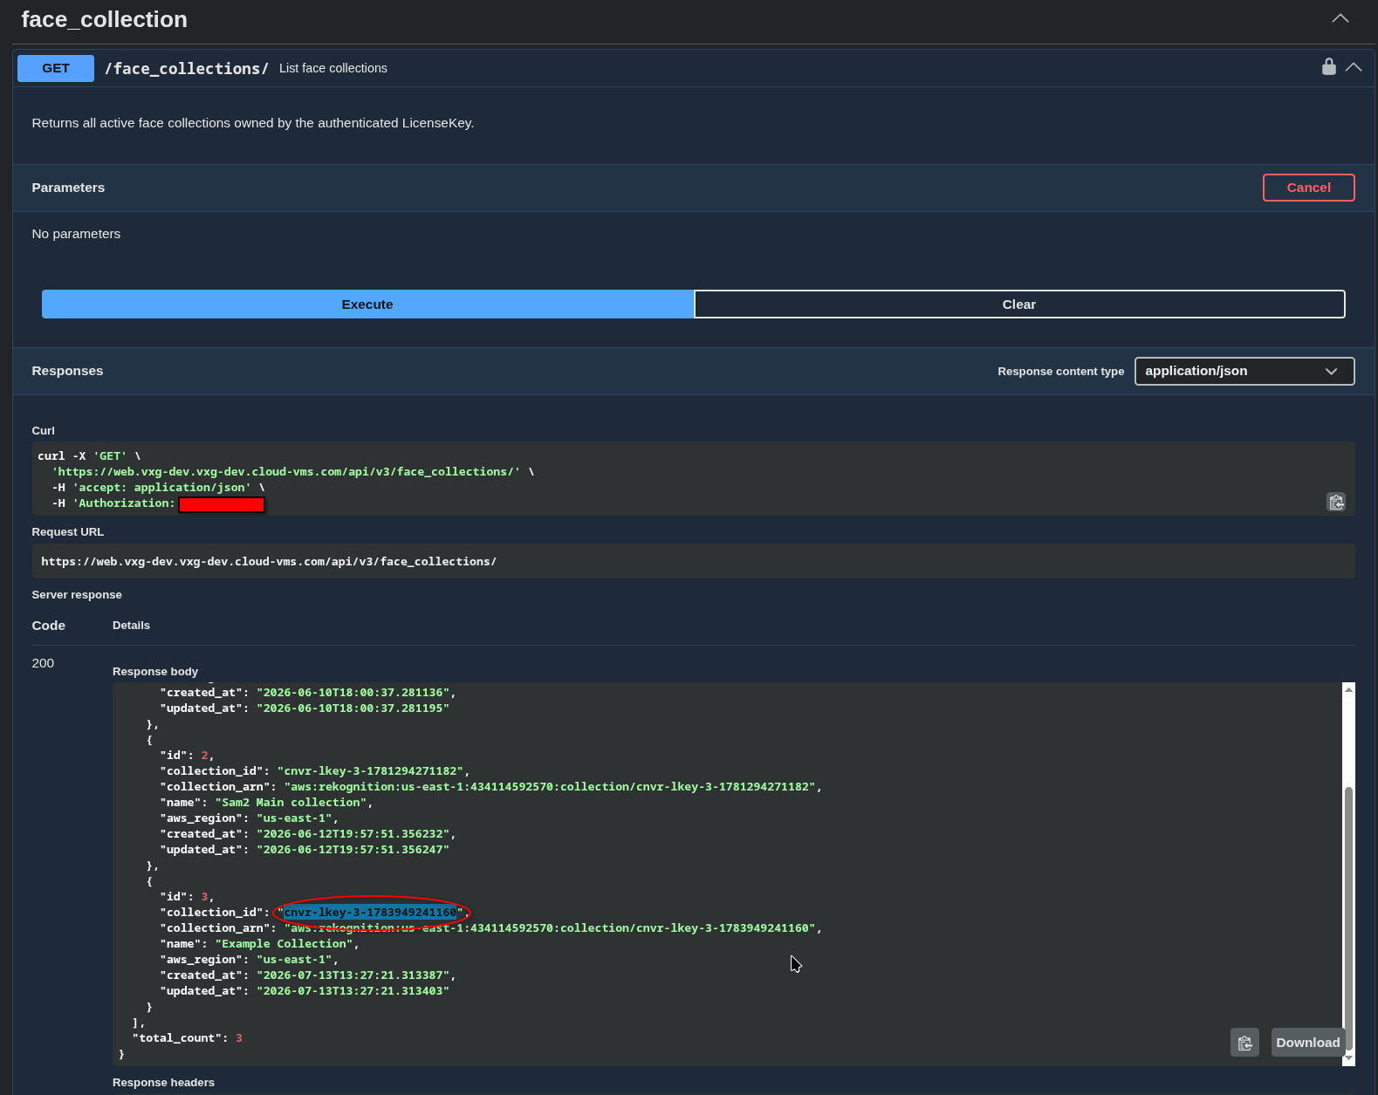The height and width of the screenshot is (1095, 1378).
Task: Click the collection_id value cnvr-lkey-3-1781294271182
Action: pyautogui.click(x=371, y=771)
